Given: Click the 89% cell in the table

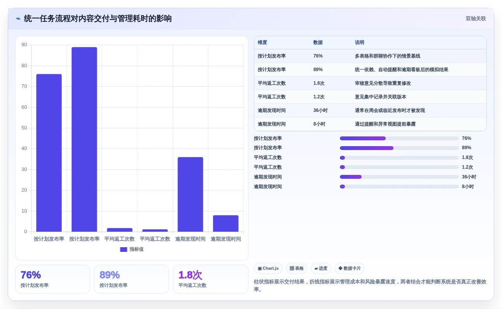Looking at the screenshot, I should coord(318,70).
